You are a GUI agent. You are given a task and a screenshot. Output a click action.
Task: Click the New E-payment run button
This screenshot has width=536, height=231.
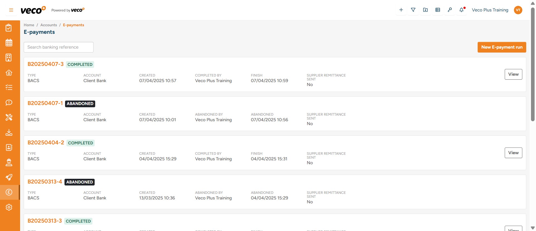(502, 47)
